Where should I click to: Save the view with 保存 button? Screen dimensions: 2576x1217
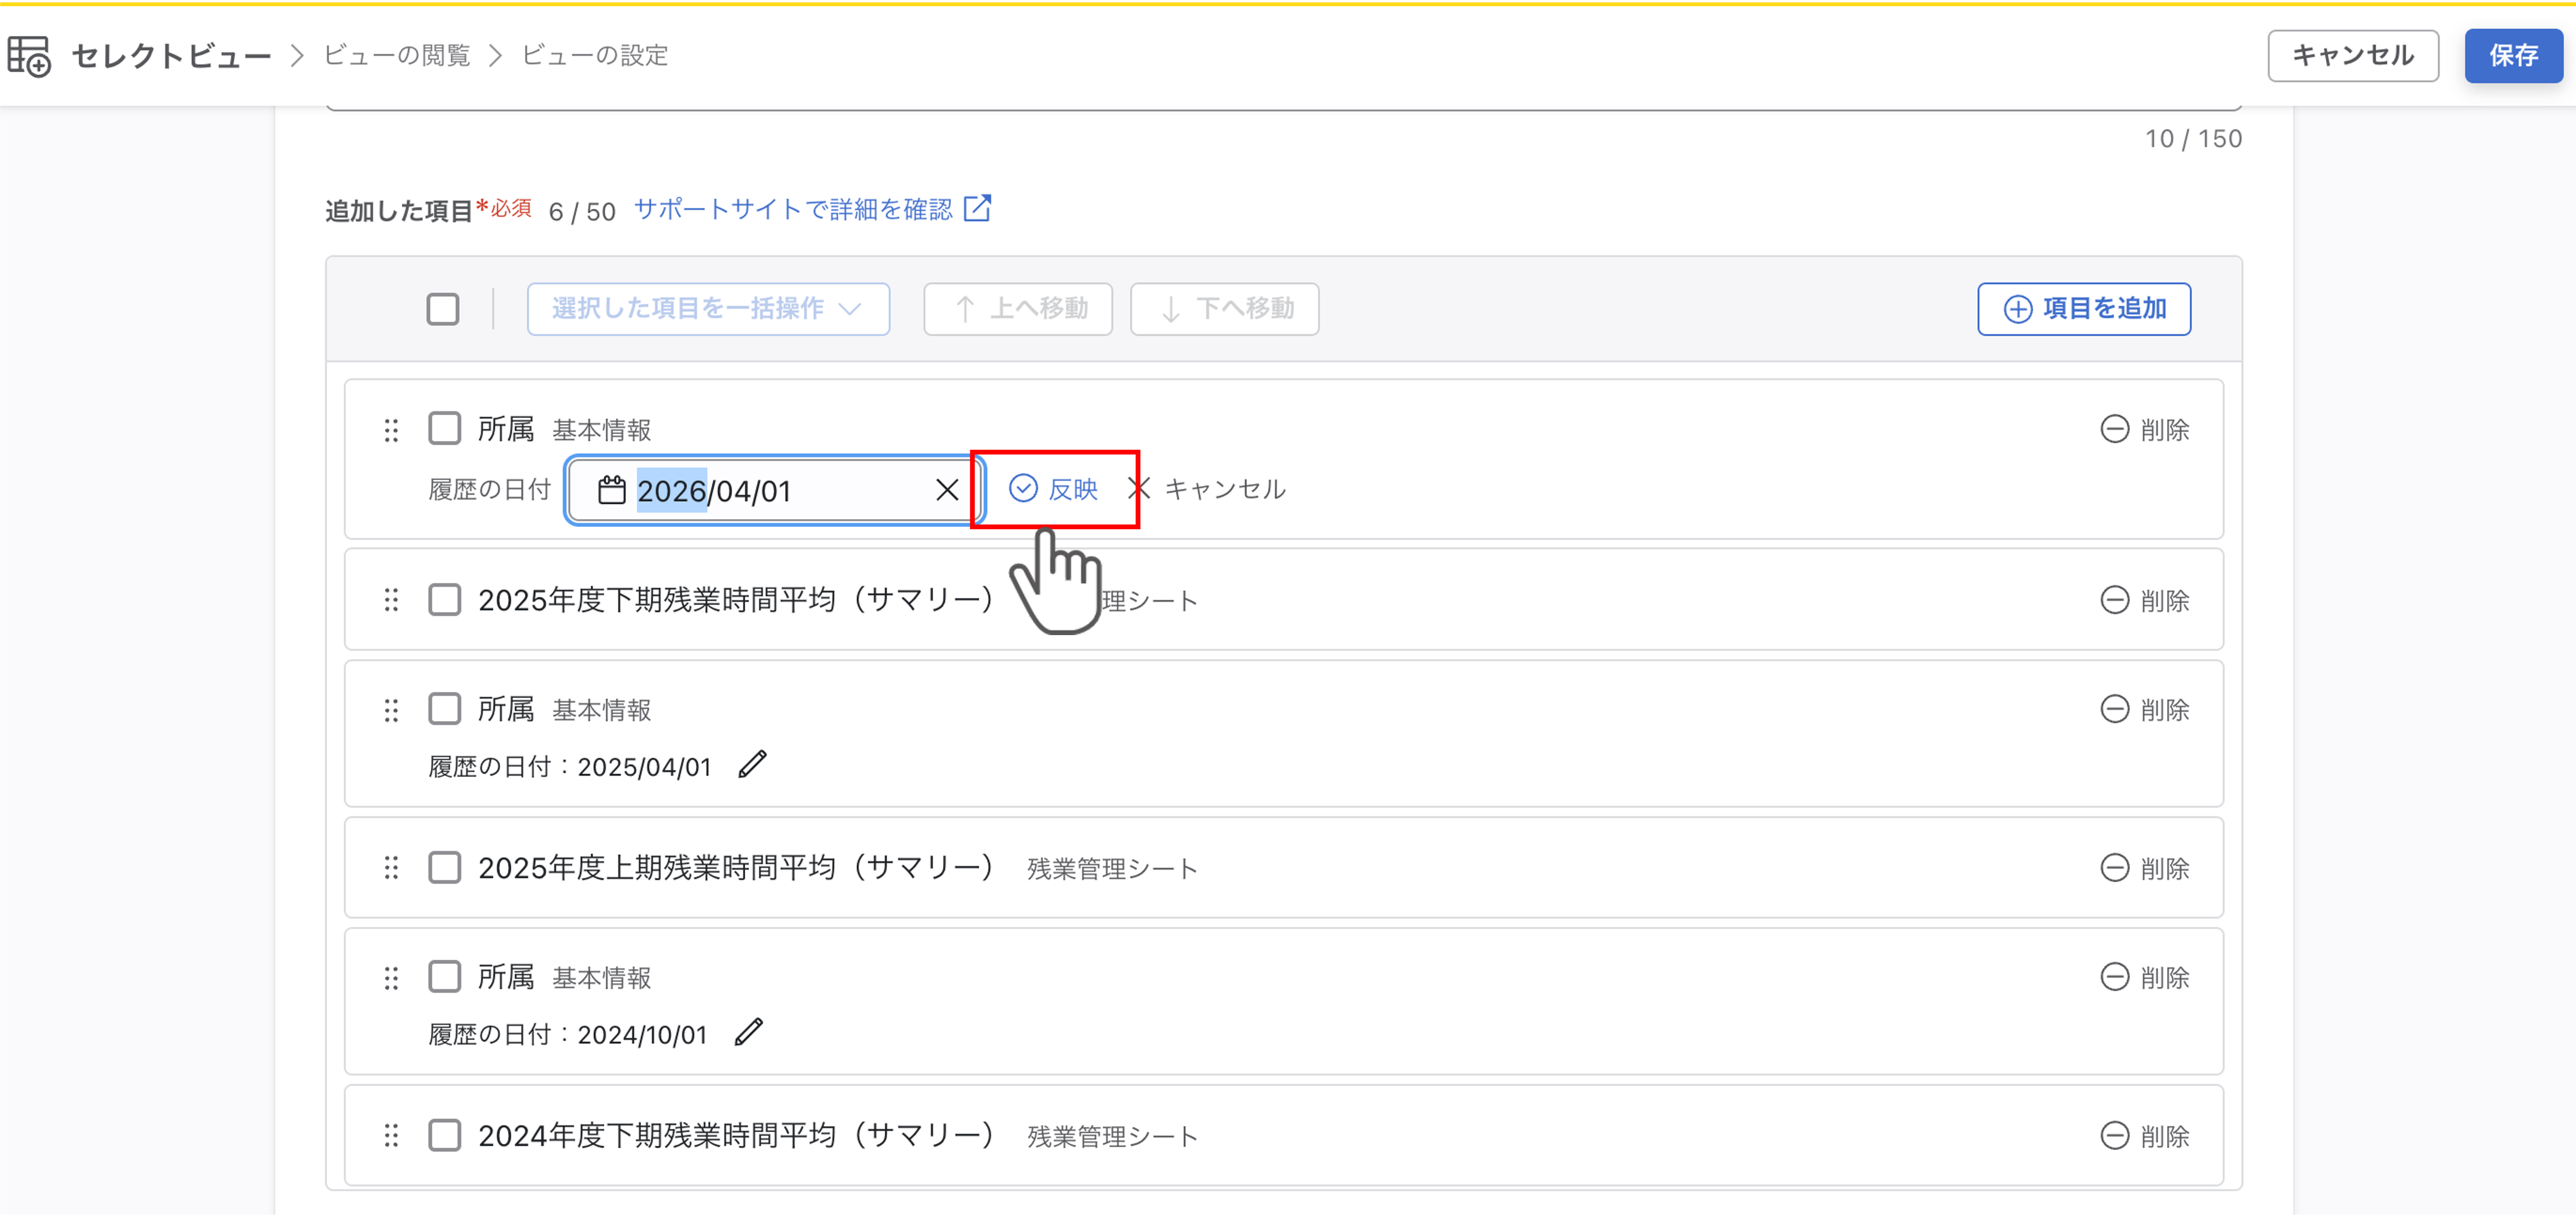[2513, 56]
